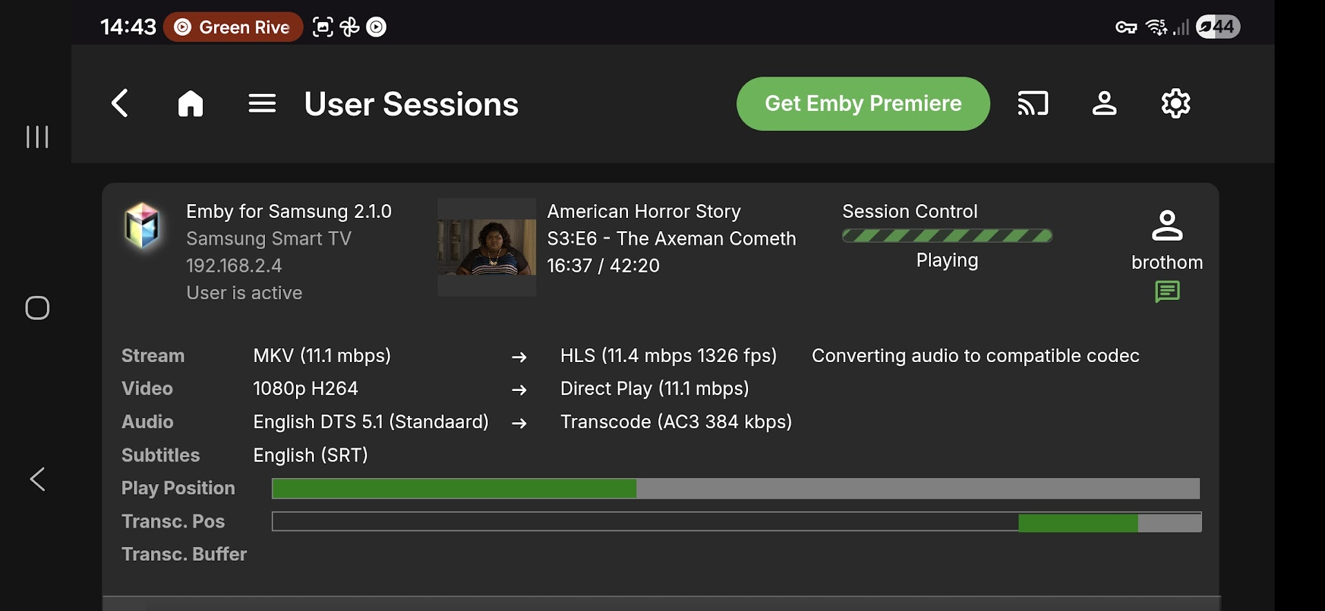Screen dimensions: 1325x611
Task: Open the user profile icon
Action: [x=1104, y=103]
